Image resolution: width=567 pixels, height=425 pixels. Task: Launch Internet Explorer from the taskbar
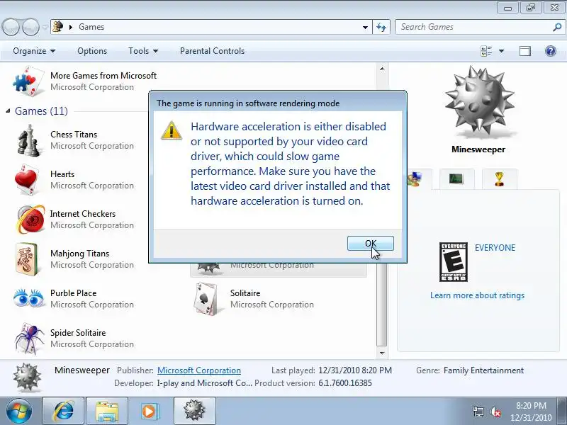click(x=63, y=411)
